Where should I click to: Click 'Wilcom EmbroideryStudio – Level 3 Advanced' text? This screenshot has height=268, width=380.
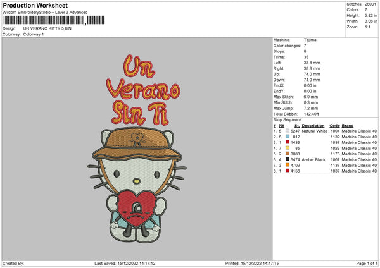click(45, 13)
